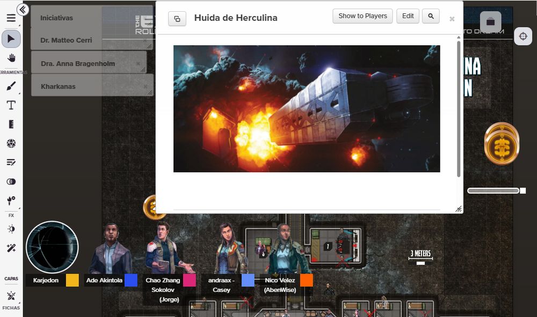Close the Kharkanas minimized window
Image resolution: width=537 pixels, height=317 pixels.
(x=146, y=86)
